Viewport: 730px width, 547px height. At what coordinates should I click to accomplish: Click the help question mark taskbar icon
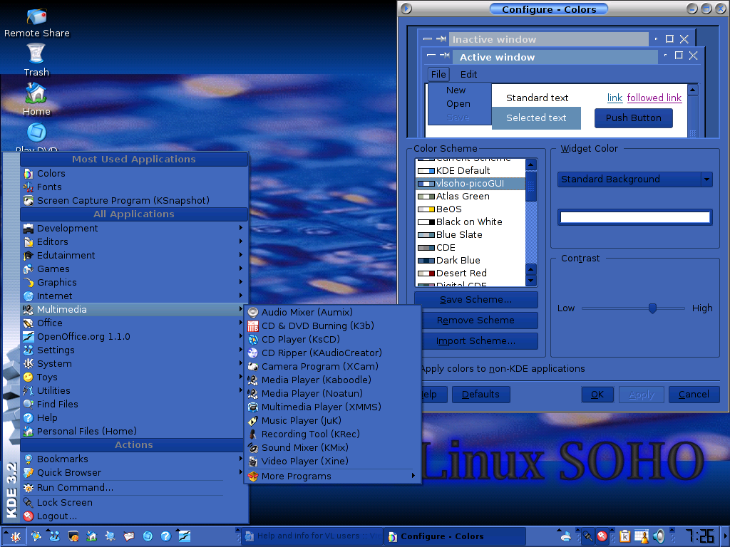[x=165, y=536]
